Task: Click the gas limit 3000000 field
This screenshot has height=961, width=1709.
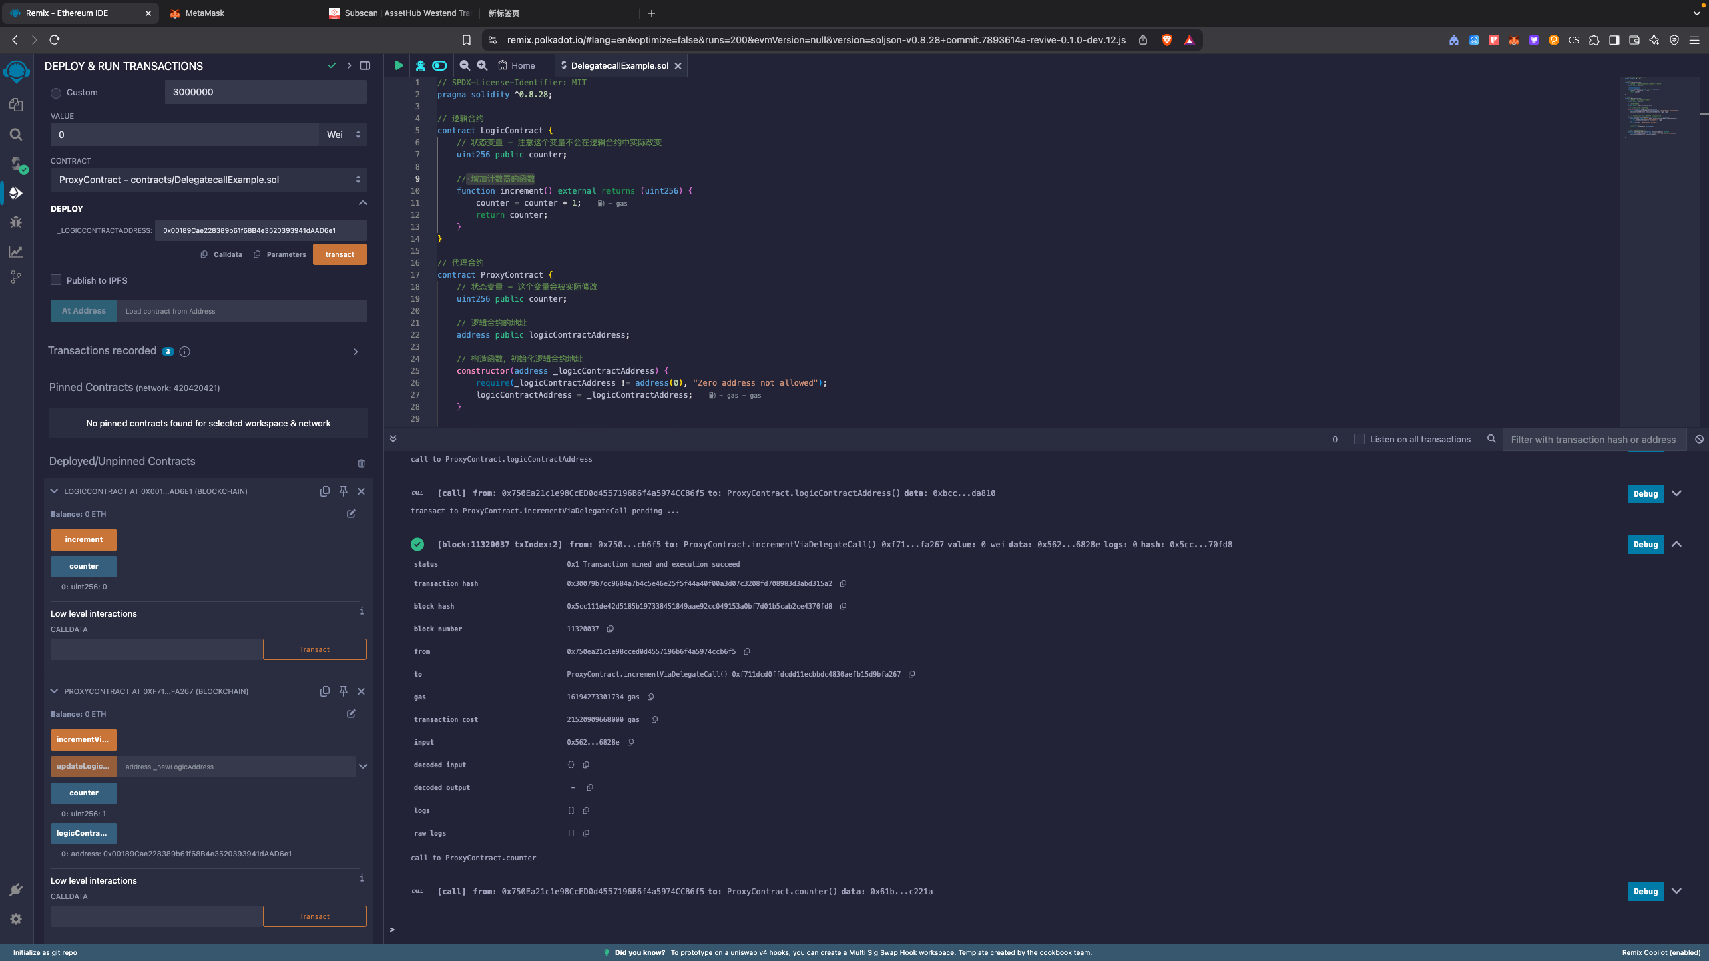Action: pos(266,92)
